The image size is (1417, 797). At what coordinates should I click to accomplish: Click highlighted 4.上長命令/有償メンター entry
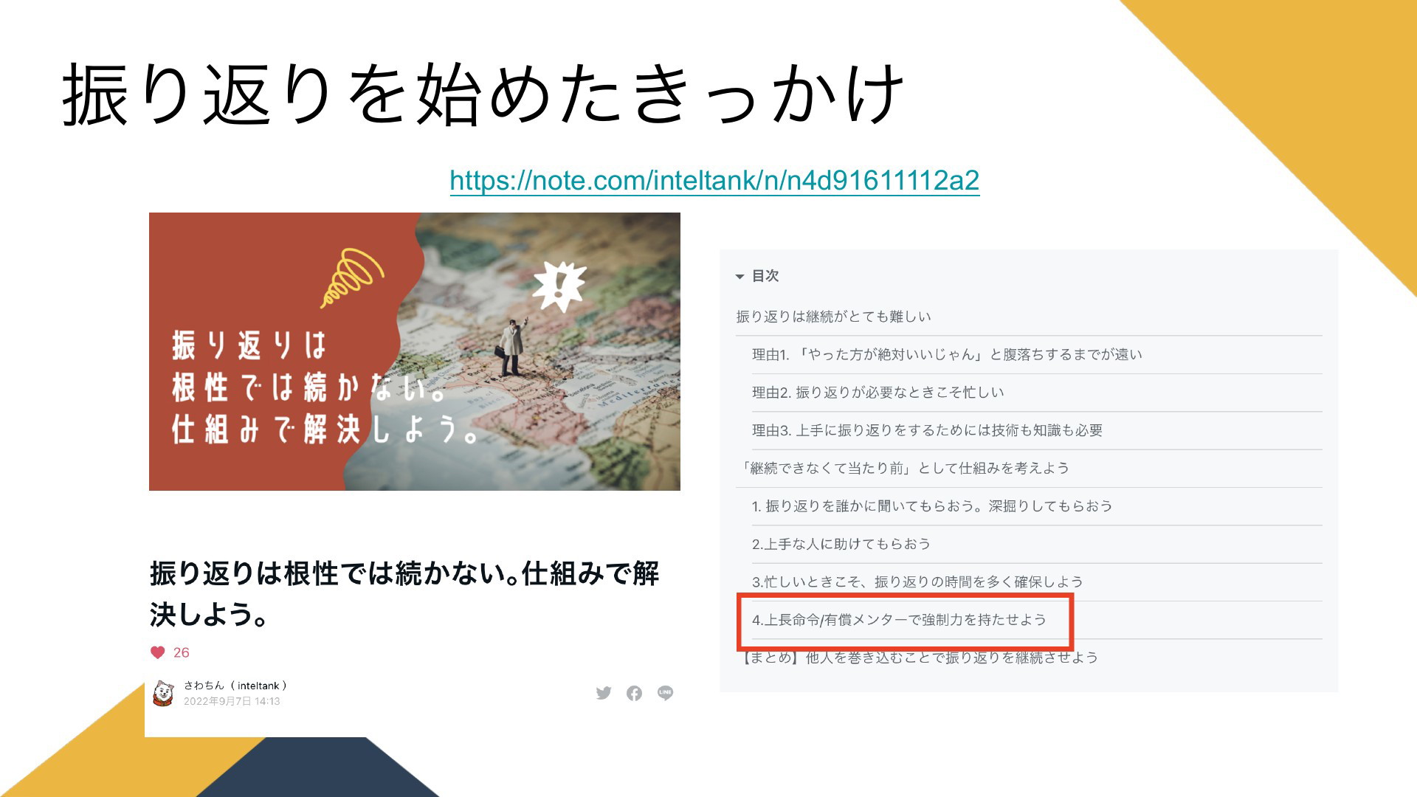899,620
